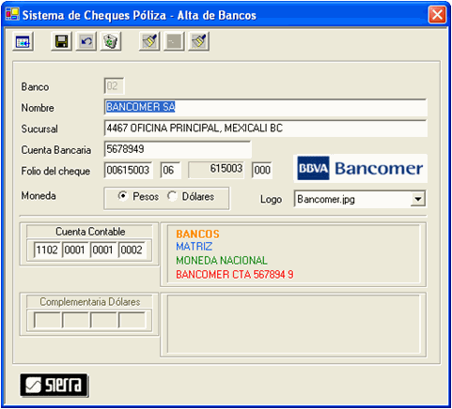Click the Folio del cheque field 00615003
Screen dimensions: 452x409
click(x=128, y=170)
